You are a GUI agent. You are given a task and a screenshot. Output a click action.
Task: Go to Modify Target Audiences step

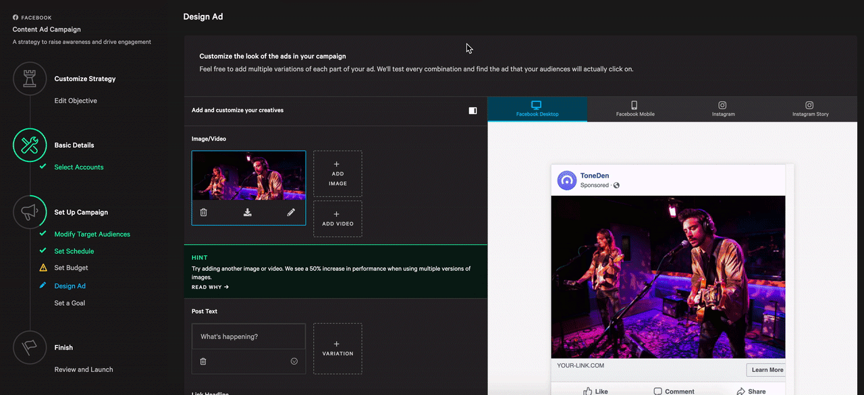92,234
